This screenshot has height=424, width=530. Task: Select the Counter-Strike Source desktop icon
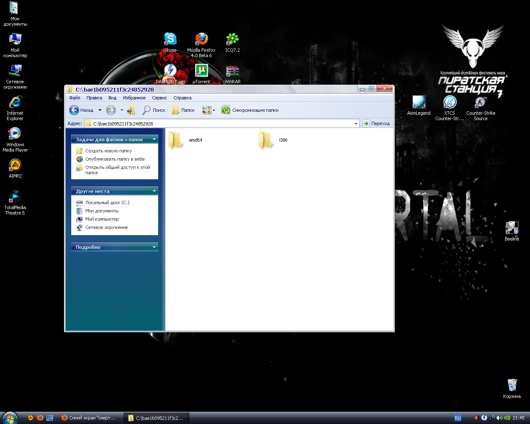[x=481, y=108]
